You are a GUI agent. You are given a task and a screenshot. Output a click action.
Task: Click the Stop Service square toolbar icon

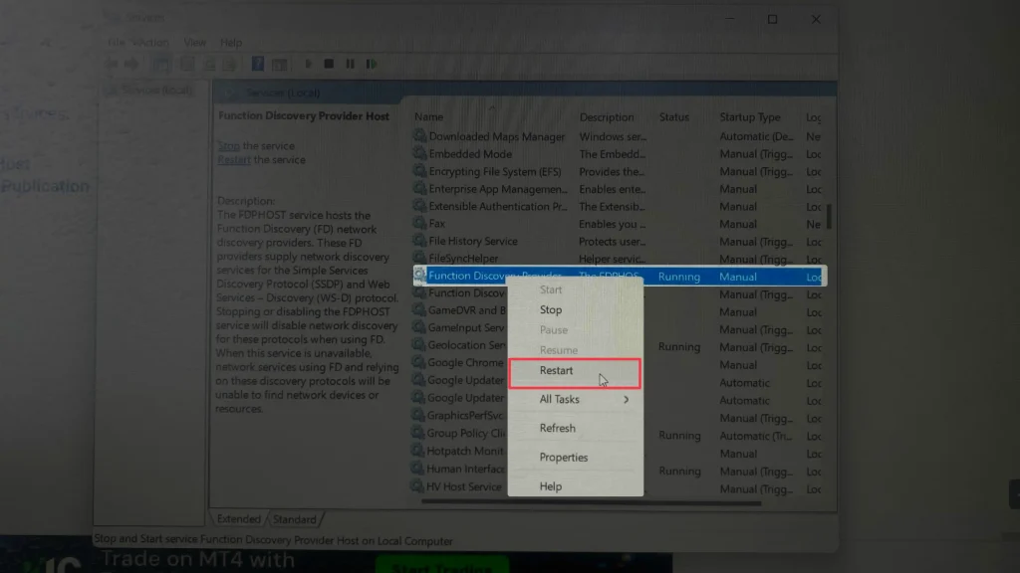pos(329,64)
